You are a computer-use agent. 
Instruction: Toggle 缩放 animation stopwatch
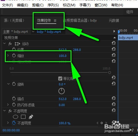[14, 55]
